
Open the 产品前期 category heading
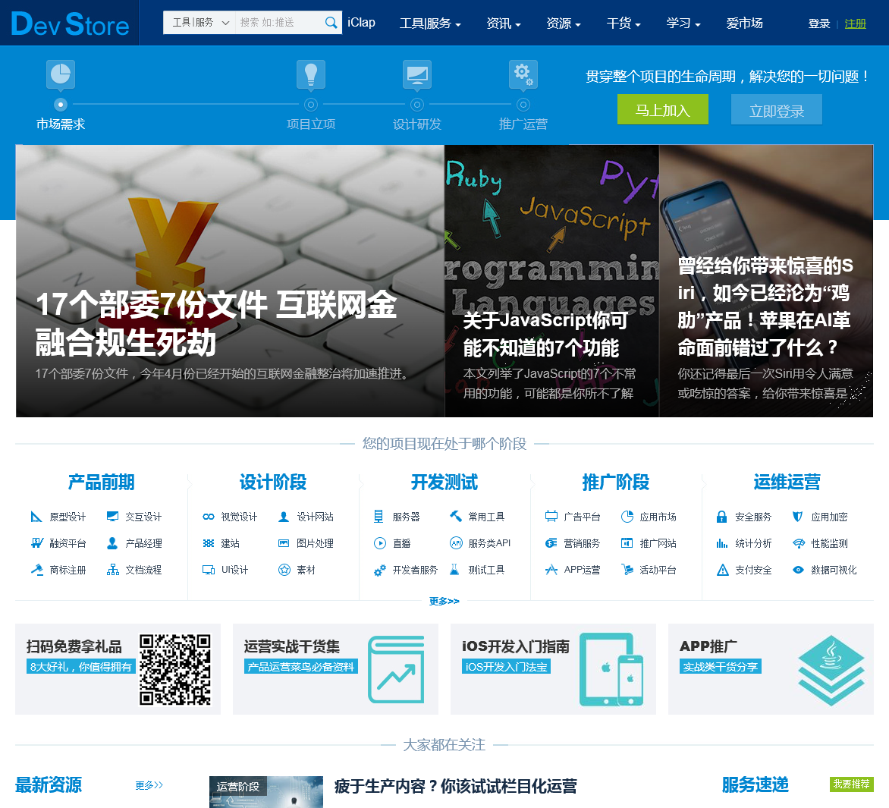(x=102, y=482)
